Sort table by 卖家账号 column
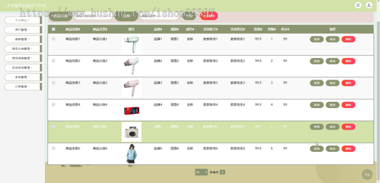380x183 pixels. click(x=210, y=29)
